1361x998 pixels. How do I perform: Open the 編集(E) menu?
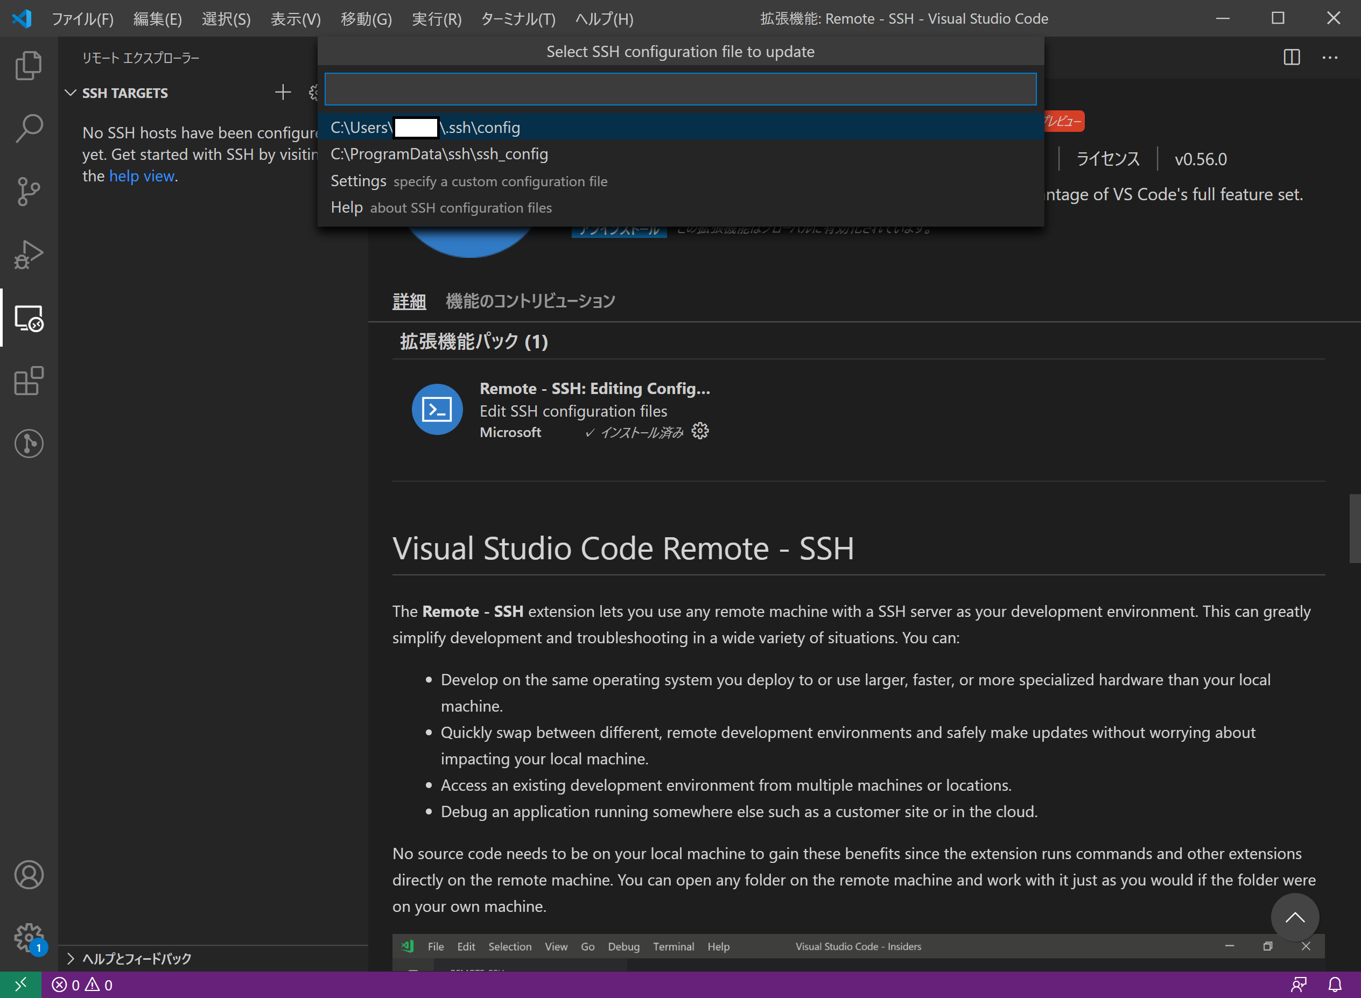point(157,19)
